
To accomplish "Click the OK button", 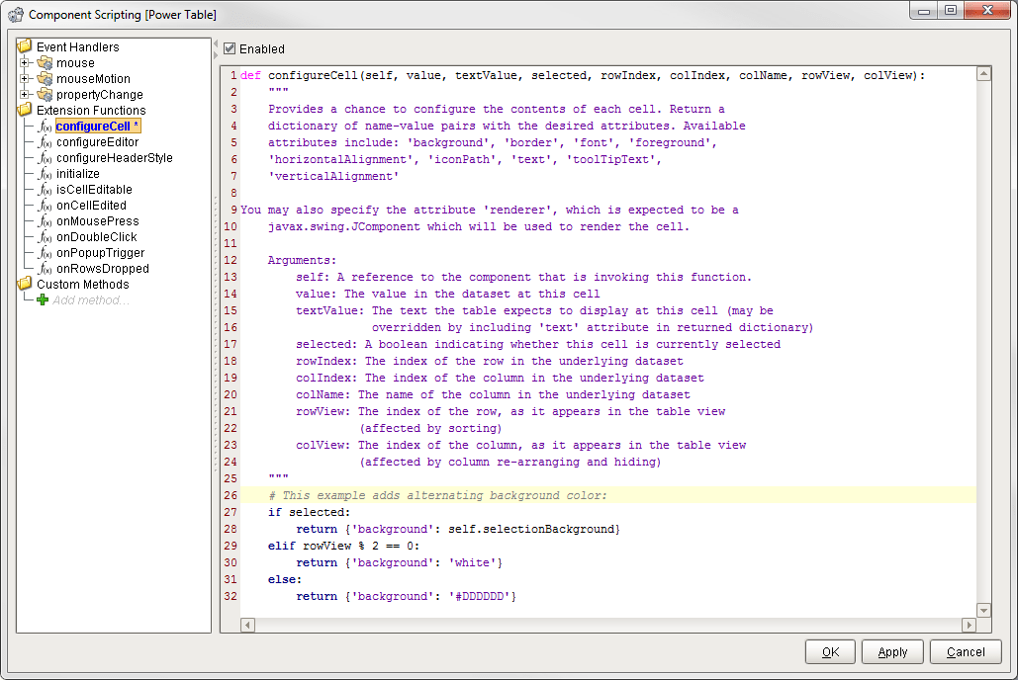I will [x=829, y=651].
